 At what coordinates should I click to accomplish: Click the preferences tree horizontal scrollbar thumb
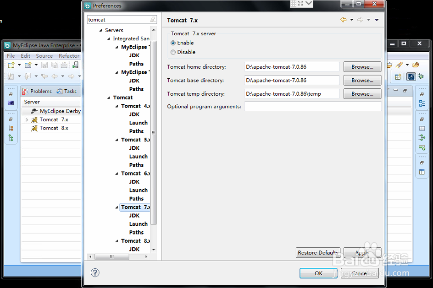[x=112, y=256]
